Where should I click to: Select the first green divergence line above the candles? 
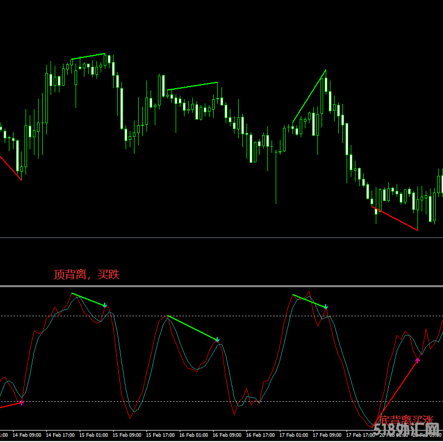point(88,56)
